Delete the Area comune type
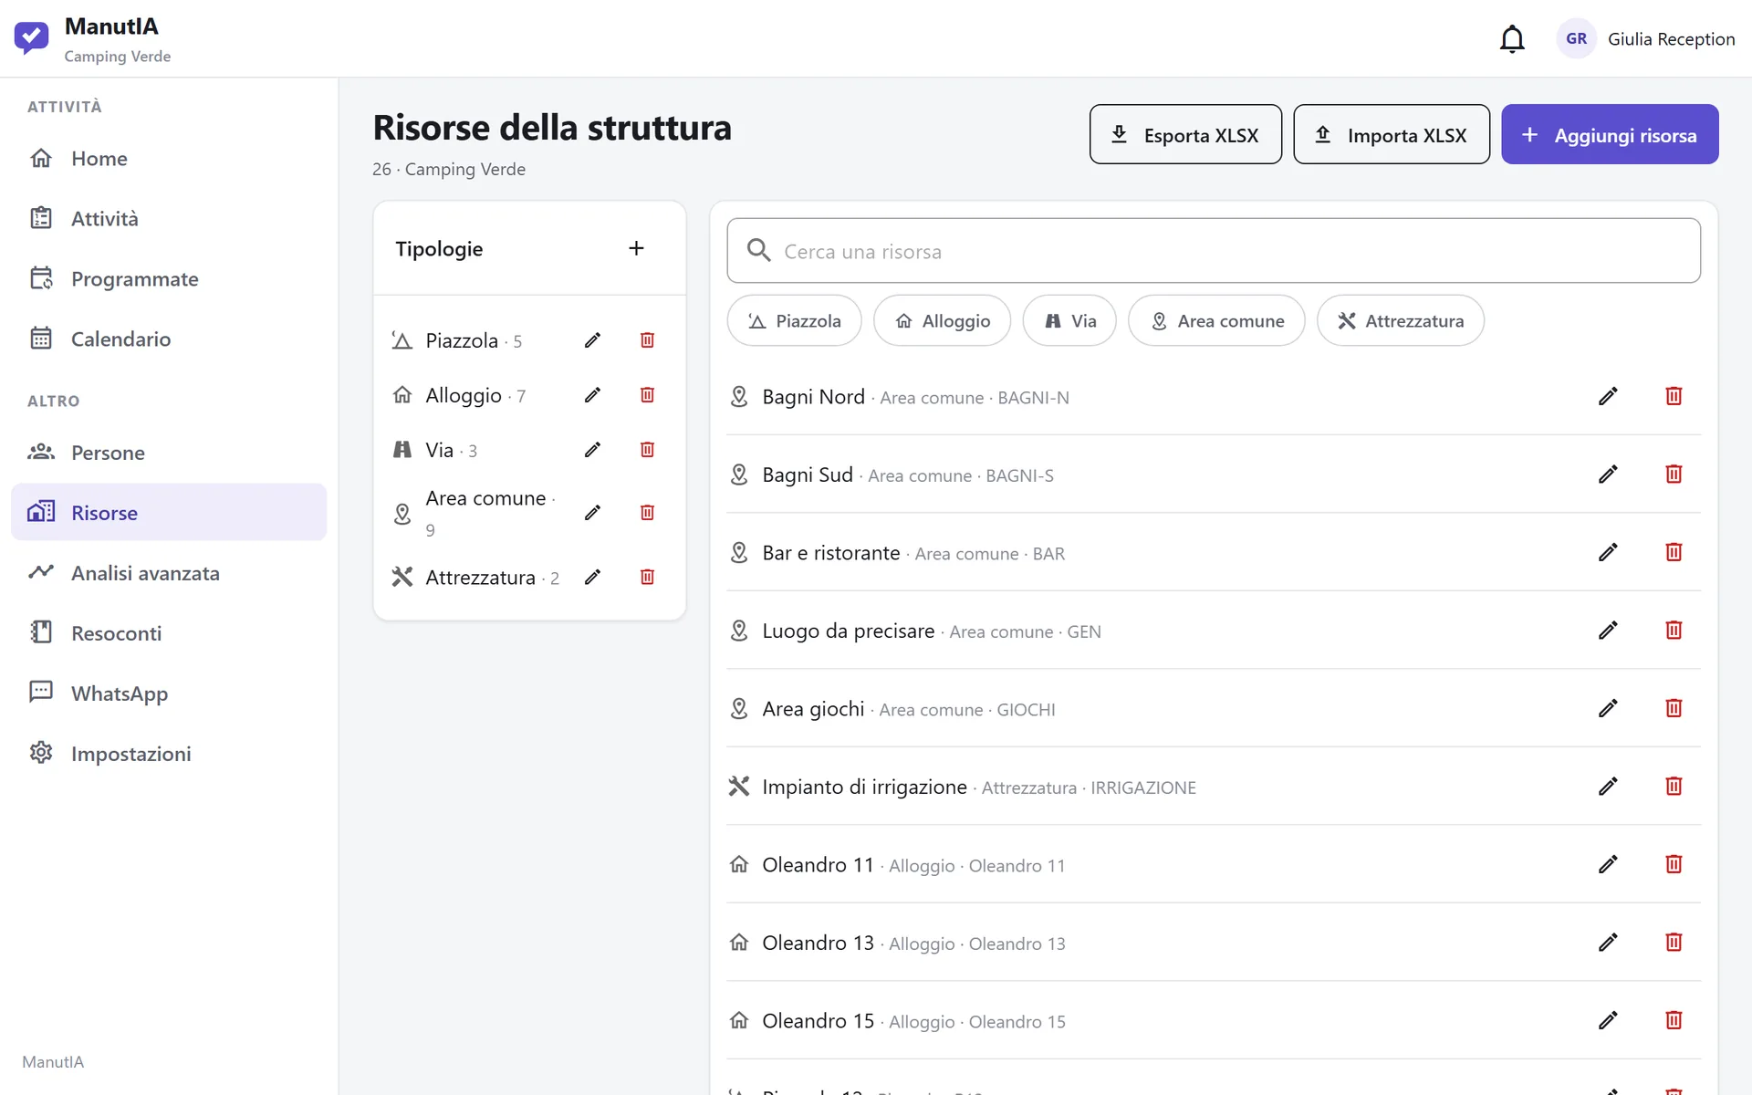Image resolution: width=1752 pixels, height=1095 pixels. click(647, 513)
